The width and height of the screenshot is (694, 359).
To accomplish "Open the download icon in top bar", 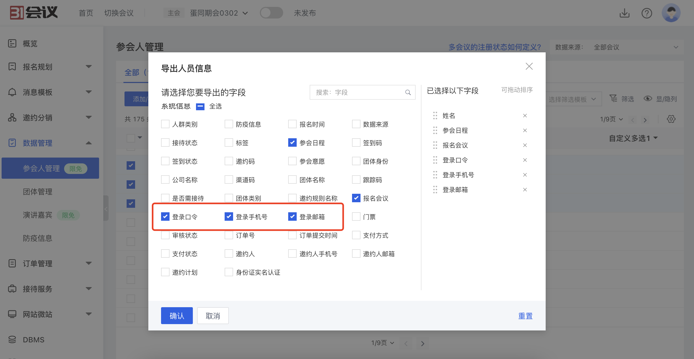I will (x=624, y=13).
